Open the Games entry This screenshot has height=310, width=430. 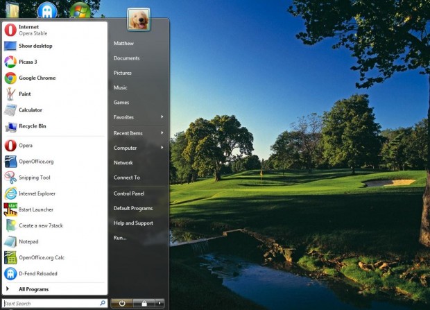(x=121, y=103)
